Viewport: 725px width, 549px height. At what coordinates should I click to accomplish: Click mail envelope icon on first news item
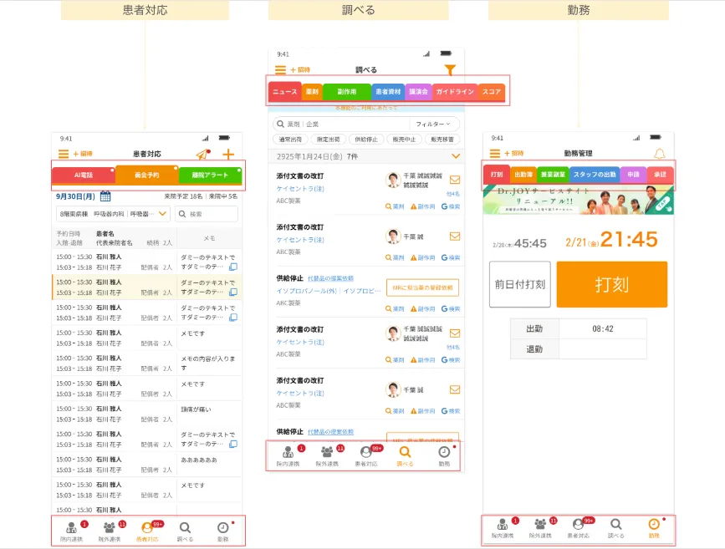(455, 179)
